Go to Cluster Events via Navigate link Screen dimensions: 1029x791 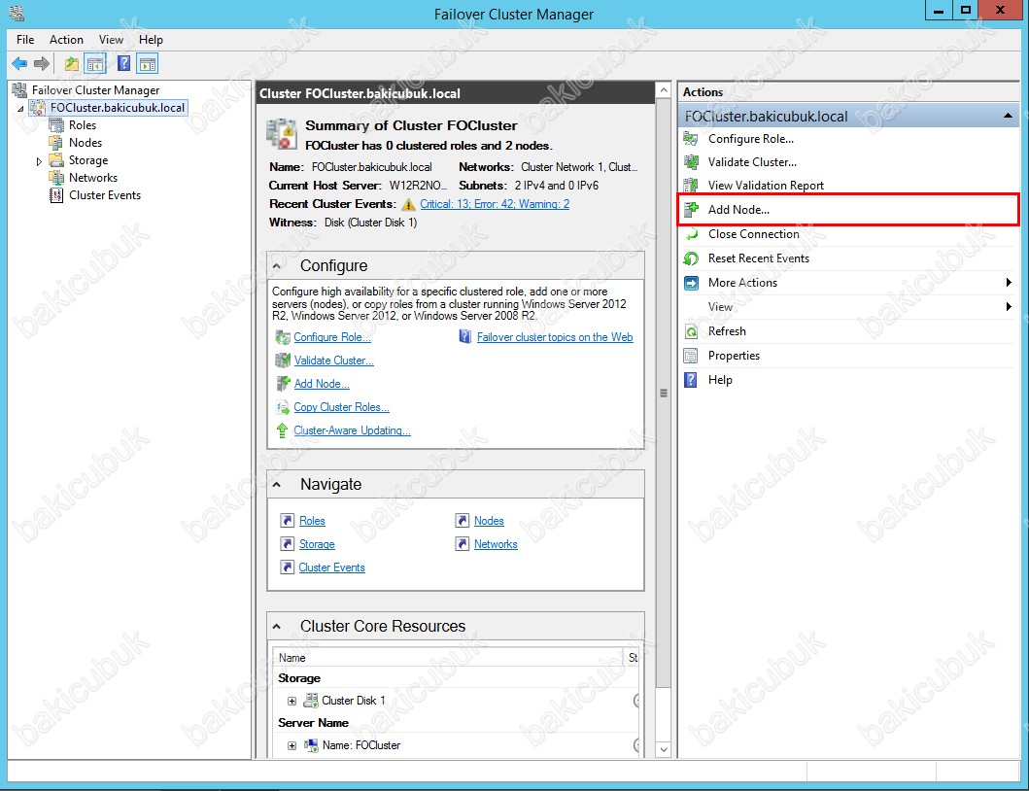click(x=331, y=567)
